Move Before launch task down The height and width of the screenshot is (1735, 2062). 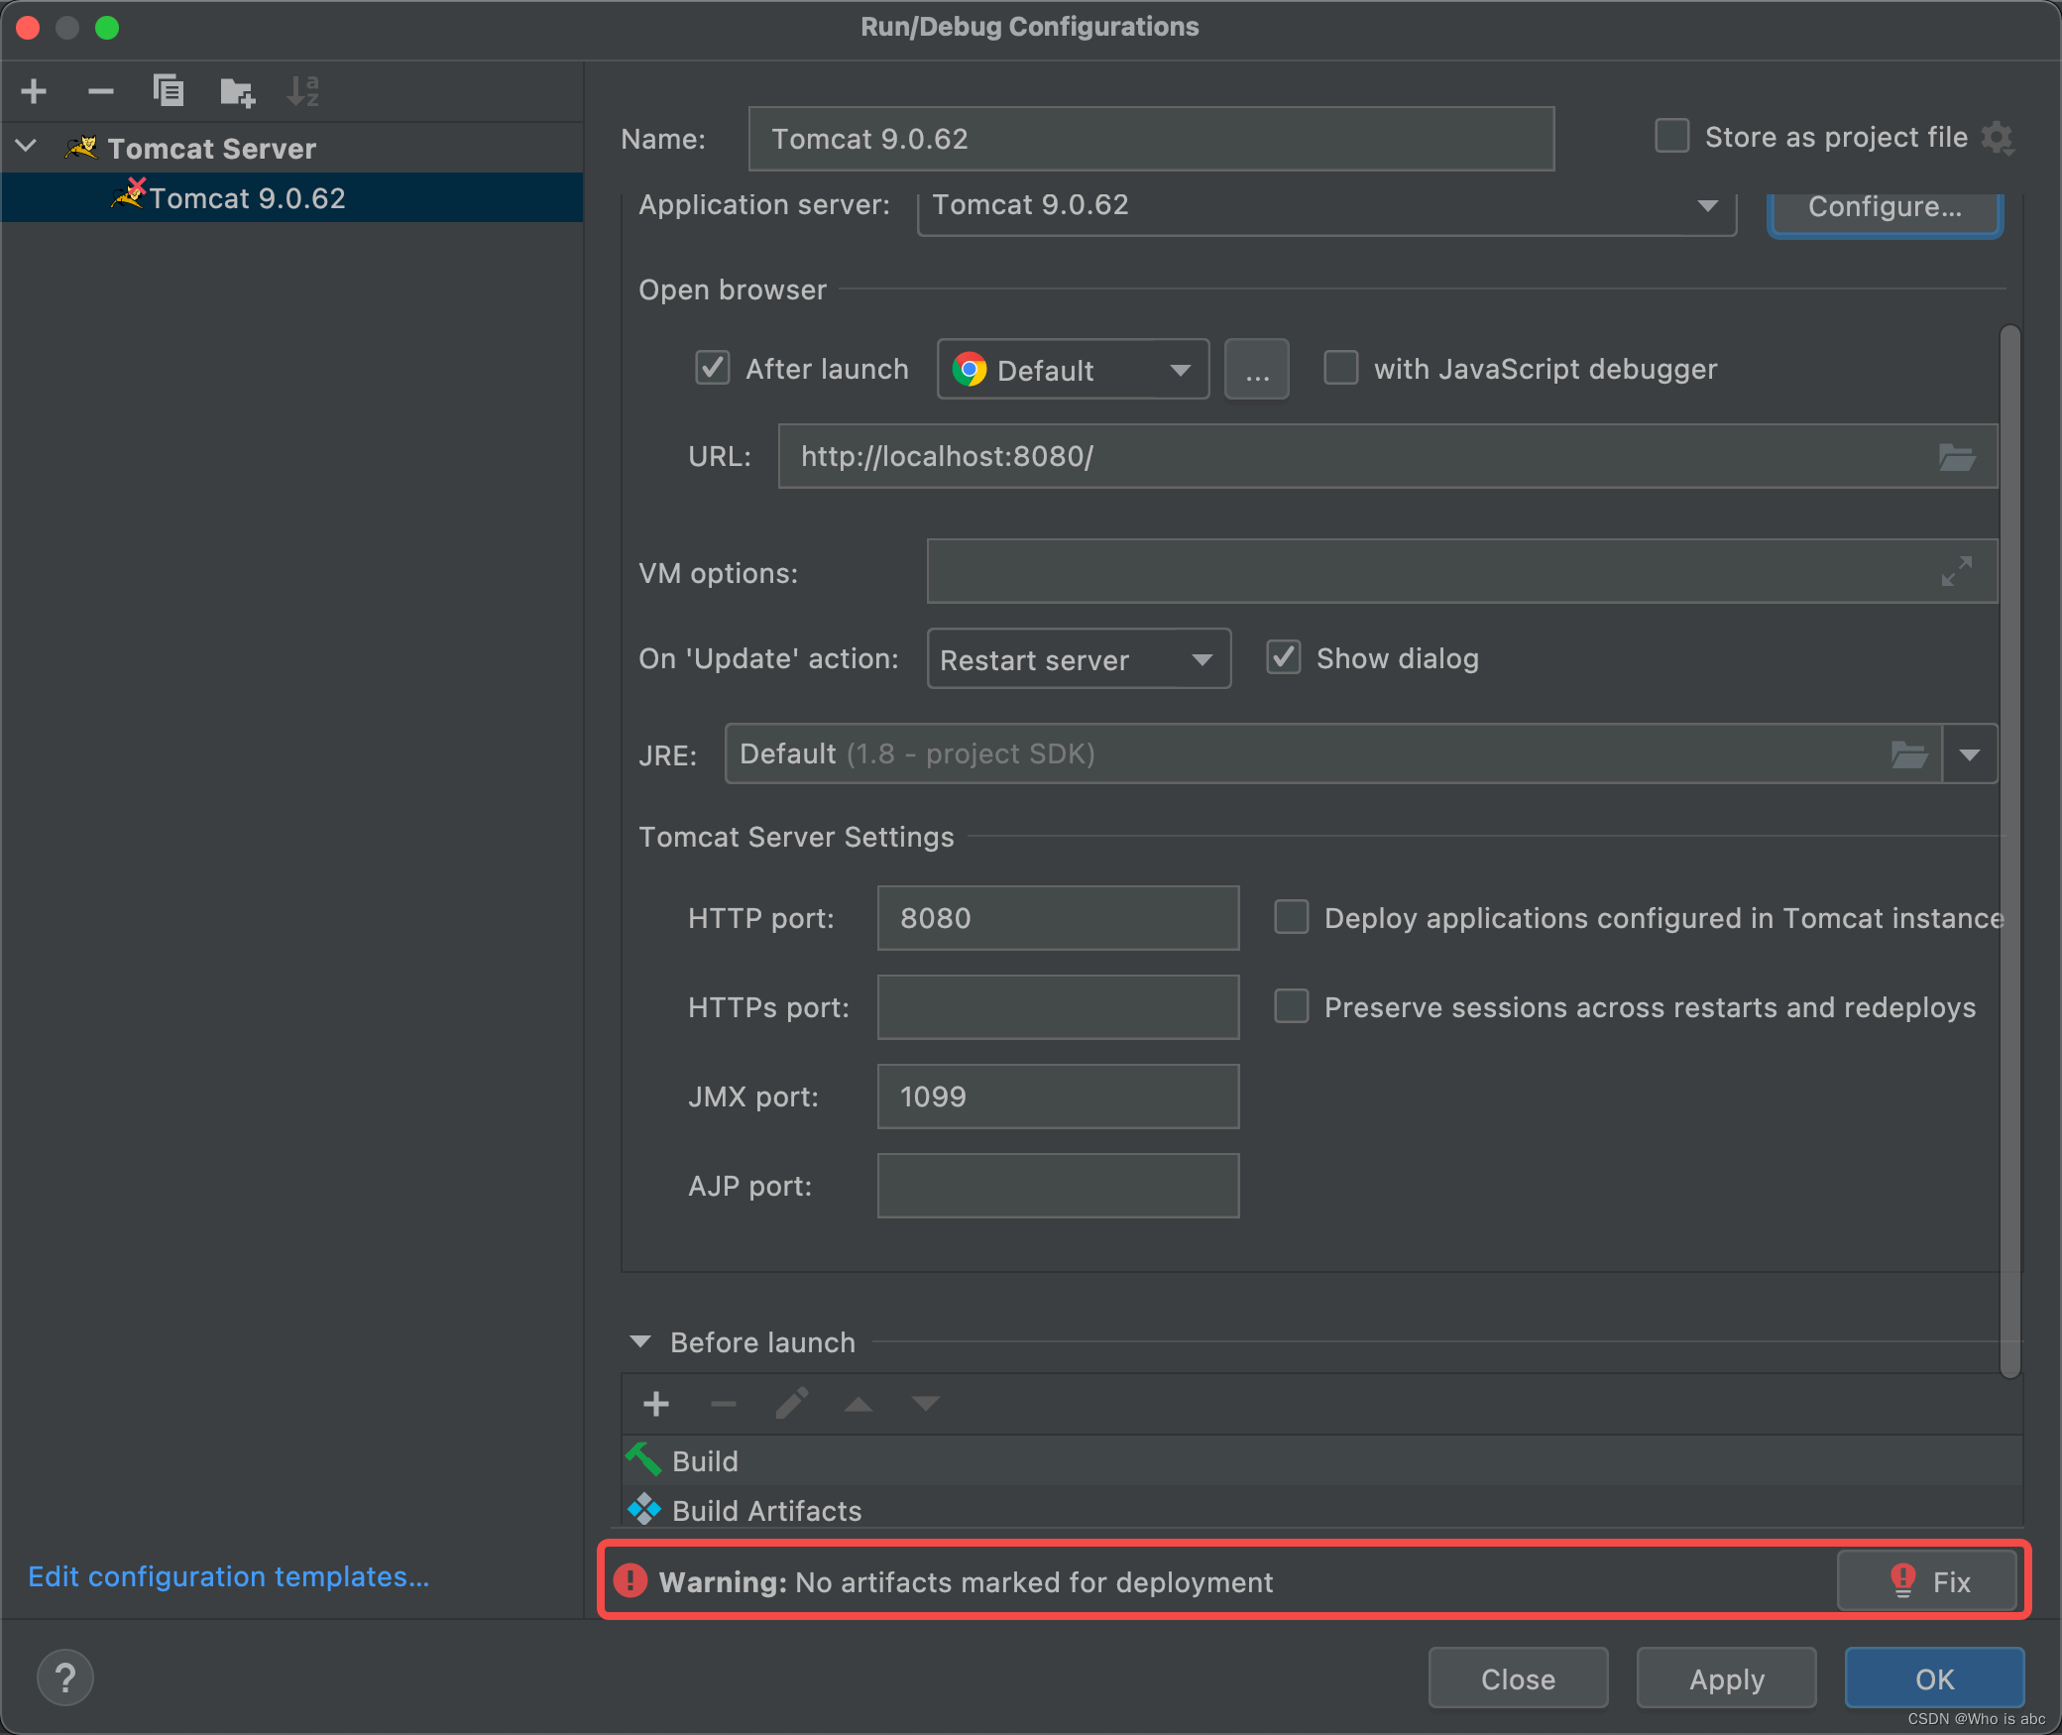(x=926, y=1403)
